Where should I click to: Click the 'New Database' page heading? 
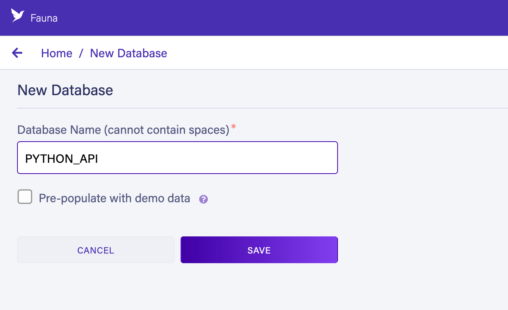[65, 90]
